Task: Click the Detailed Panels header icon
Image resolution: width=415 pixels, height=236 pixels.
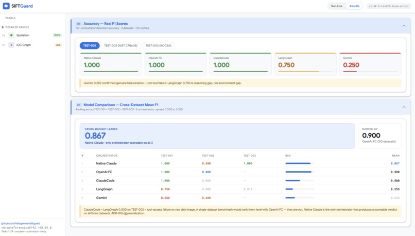Action: click(3, 27)
